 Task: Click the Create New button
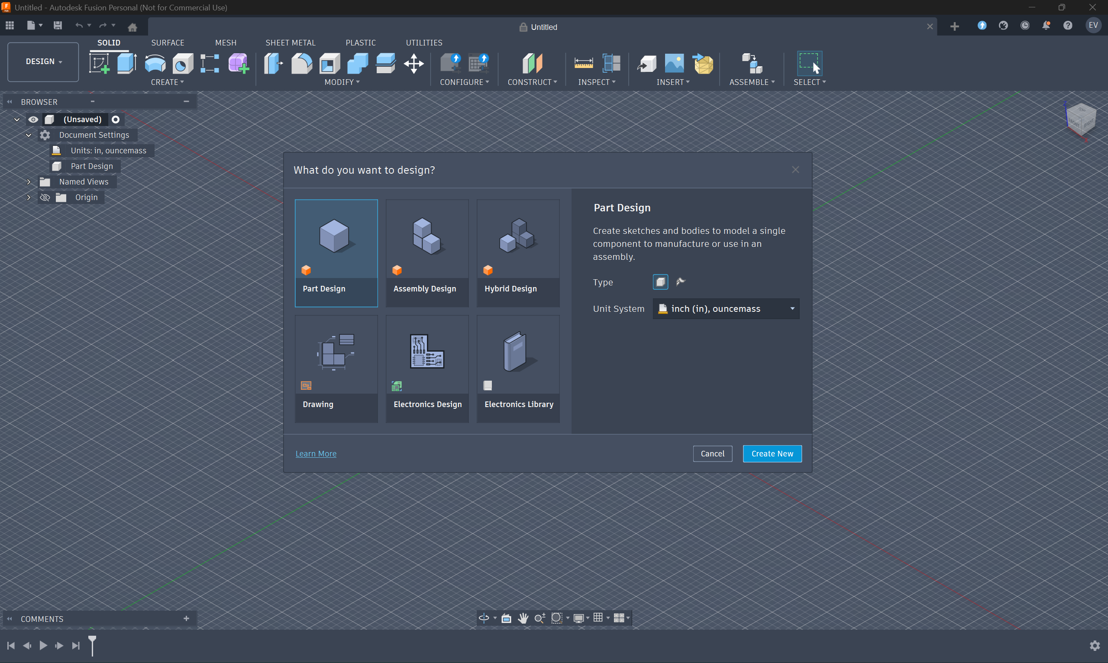point(772,453)
